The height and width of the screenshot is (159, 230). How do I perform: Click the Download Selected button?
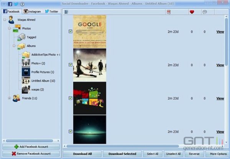pyautogui.click(x=122, y=154)
